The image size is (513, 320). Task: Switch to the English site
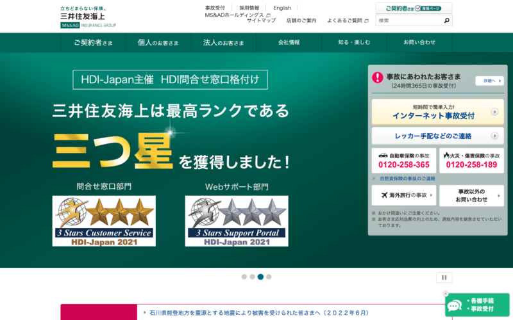tap(282, 8)
